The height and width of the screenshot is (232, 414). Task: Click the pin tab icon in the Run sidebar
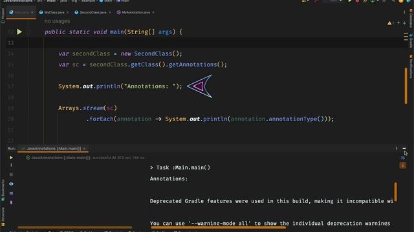[11, 202]
